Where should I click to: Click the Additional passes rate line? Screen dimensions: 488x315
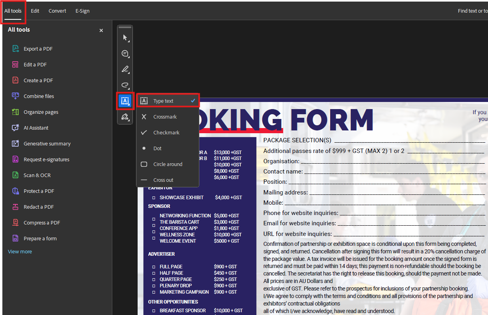[446, 152]
